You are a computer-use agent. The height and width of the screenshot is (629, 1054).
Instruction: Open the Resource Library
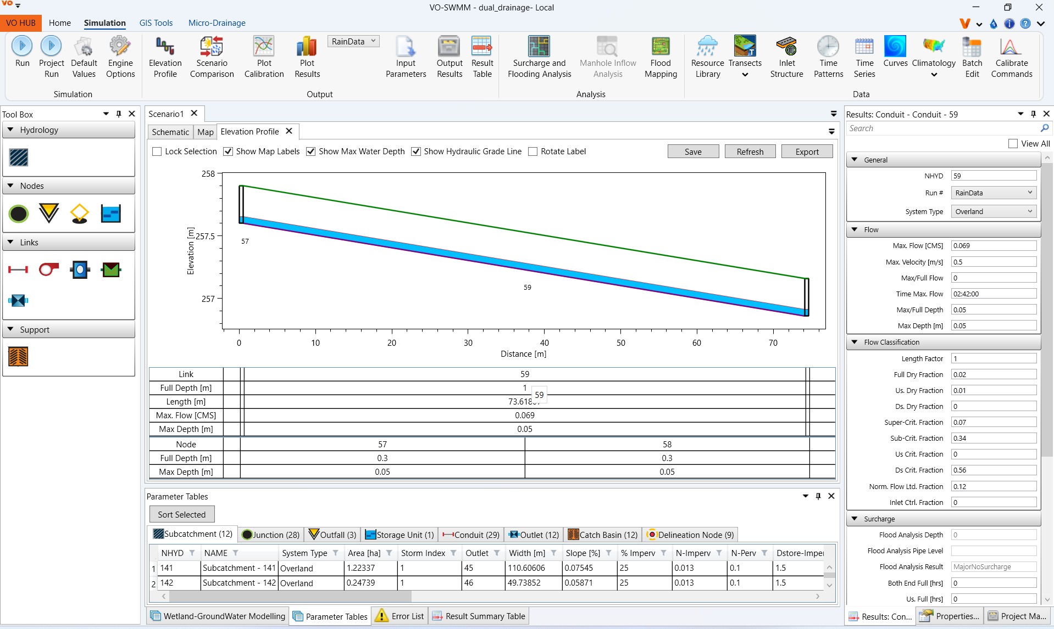pos(707,57)
